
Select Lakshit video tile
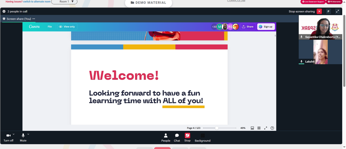(320, 52)
